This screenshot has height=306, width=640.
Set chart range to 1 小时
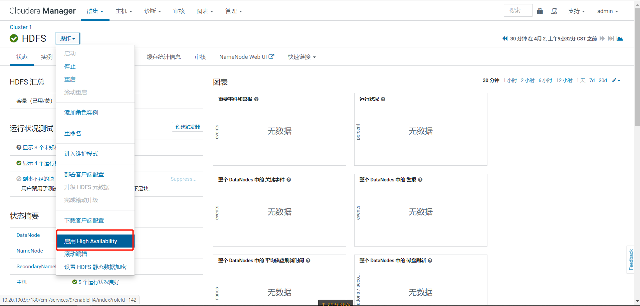(510, 81)
